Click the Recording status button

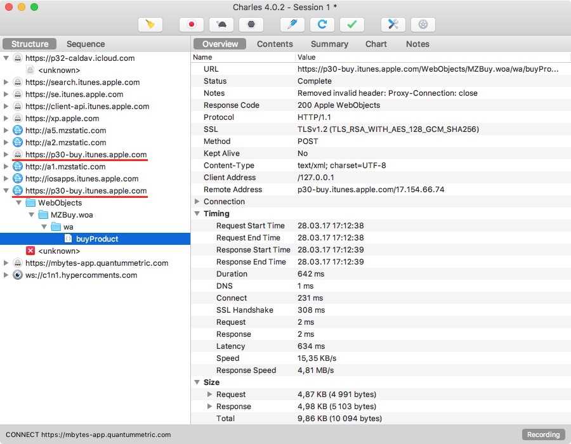(544, 434)
